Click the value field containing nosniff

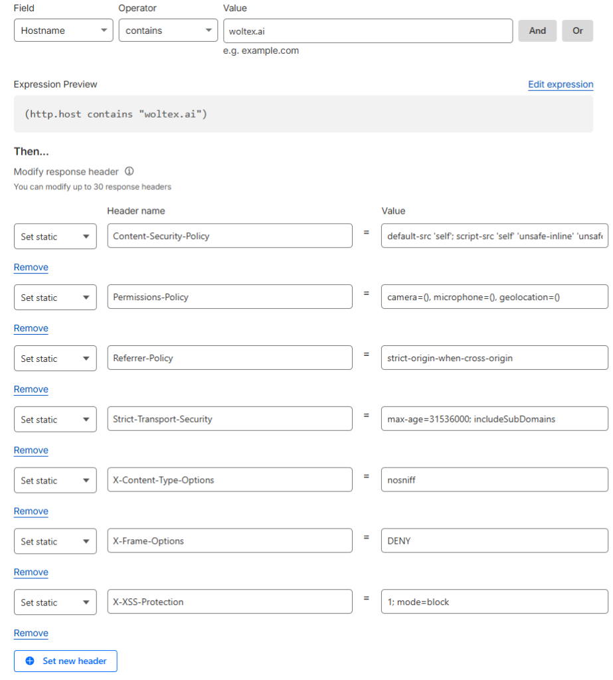click(494, 479)
